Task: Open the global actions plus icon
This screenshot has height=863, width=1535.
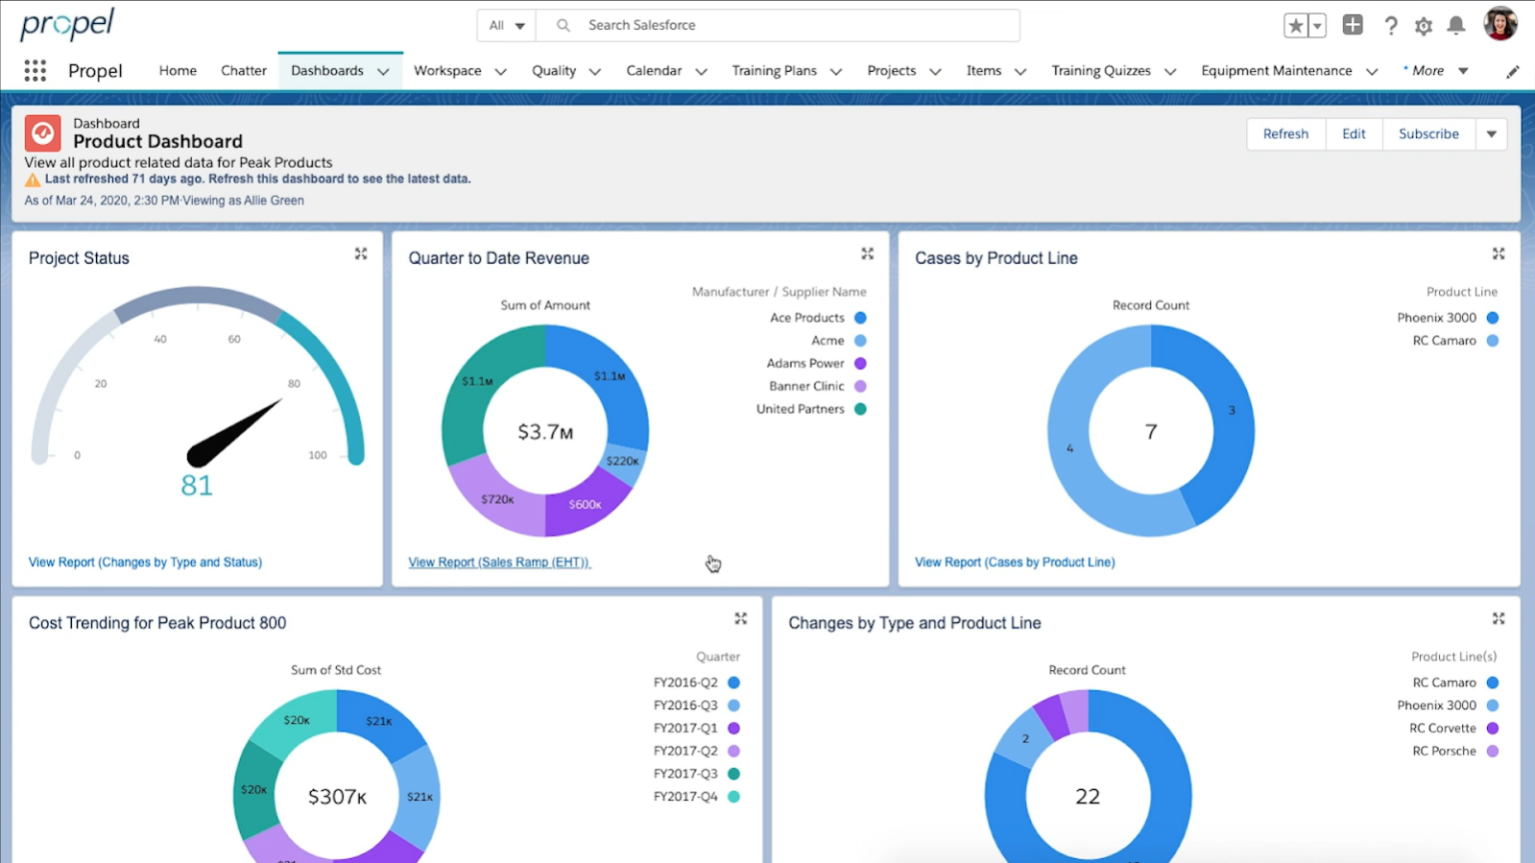Action: 1353,26
